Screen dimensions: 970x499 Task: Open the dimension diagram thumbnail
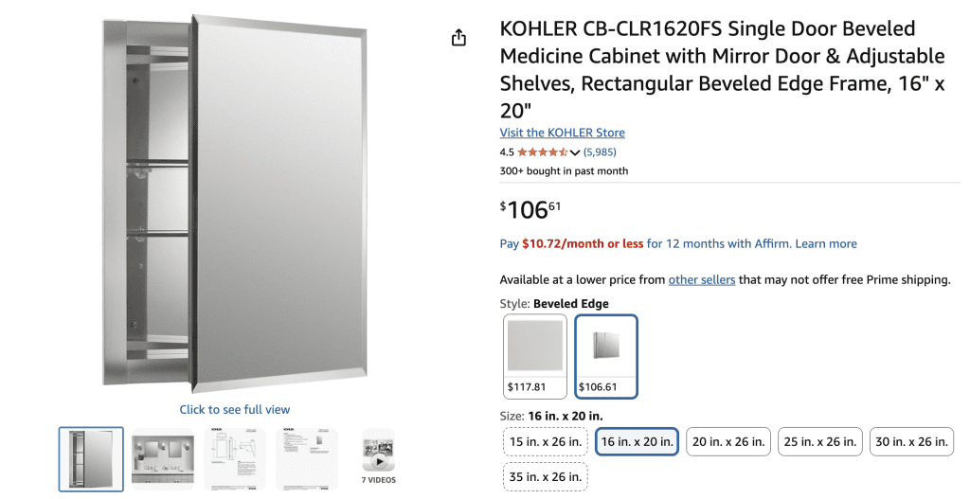pyautogui.click(x=235, y=459)
